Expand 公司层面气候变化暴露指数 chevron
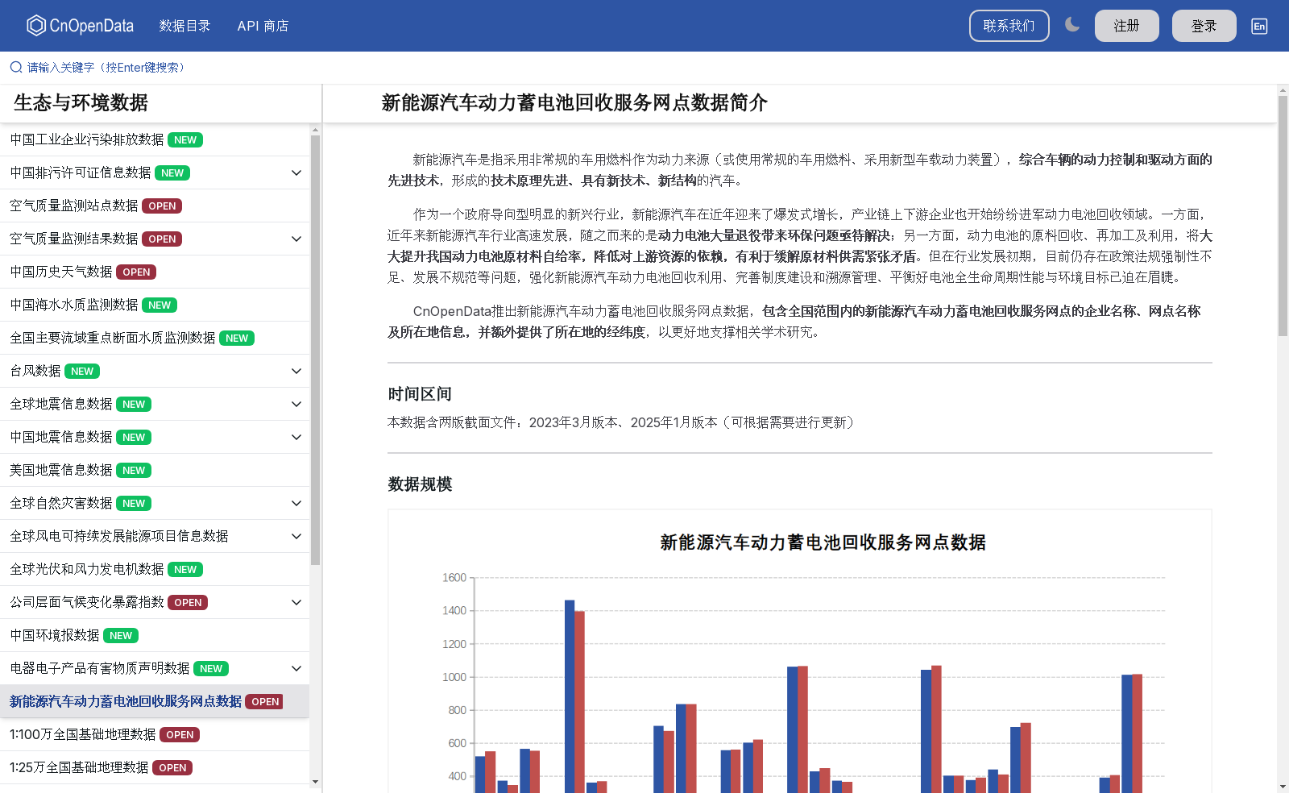The height and width of the screenshot is (806, 1289). pyautogui.click(x=296, y=602)
